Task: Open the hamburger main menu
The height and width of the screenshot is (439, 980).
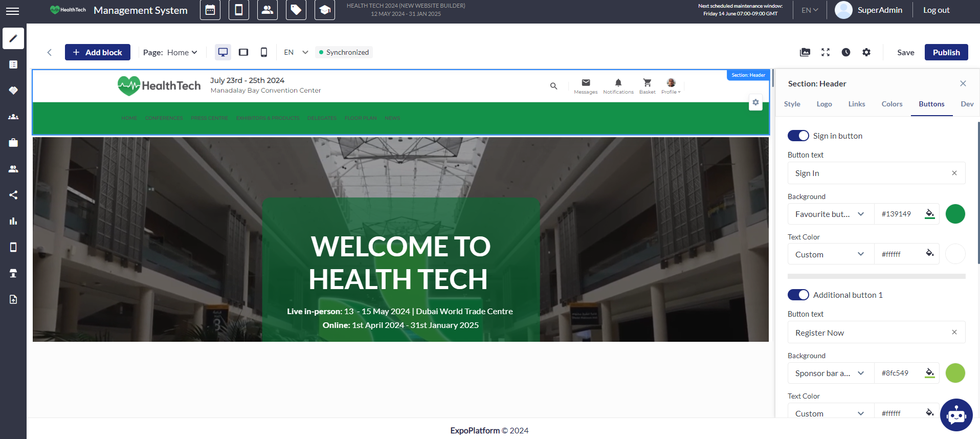Action: [x=12, y=11]
